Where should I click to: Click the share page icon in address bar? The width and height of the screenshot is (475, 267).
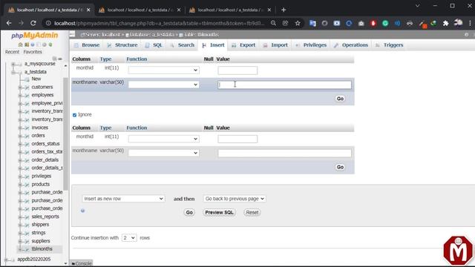285,23
